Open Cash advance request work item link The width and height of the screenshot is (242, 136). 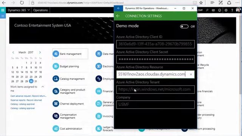pyautogui.click(x=28, y=96)
